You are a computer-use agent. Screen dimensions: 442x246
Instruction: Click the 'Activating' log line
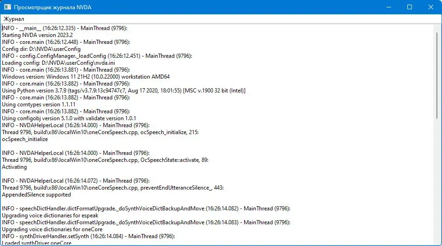coord(14,167)
